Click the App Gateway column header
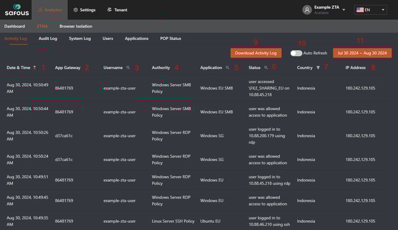Image resolution: width=398 pixels, height=230 pixels. click(x=68, y=68)
